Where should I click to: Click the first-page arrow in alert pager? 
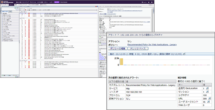click(20, 8)
